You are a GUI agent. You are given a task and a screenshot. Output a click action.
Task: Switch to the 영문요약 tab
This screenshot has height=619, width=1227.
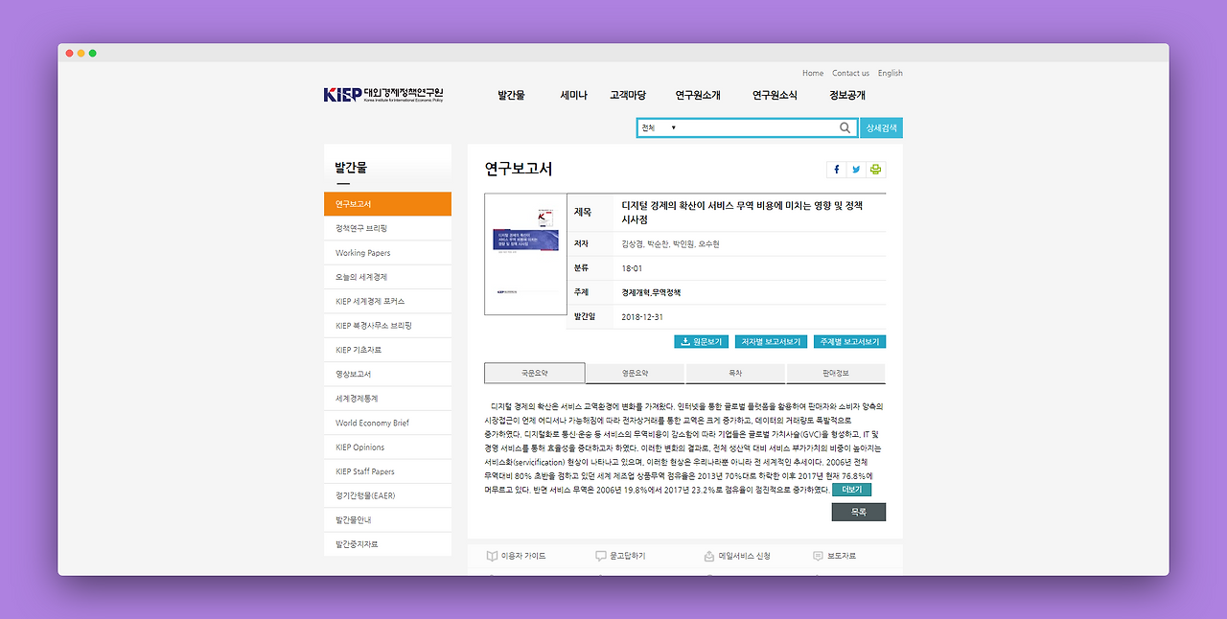point(635,373)
